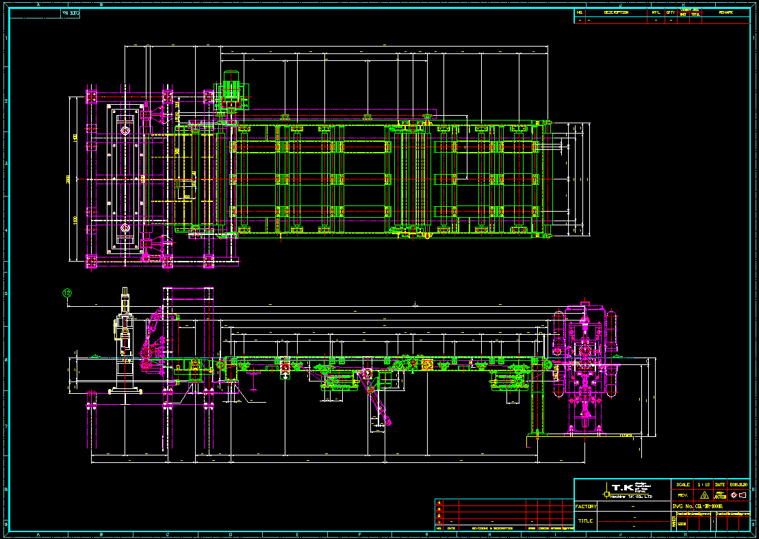Click the red cross marker atop right roll stand
This screenshot has height=539, width=759.
584,303
